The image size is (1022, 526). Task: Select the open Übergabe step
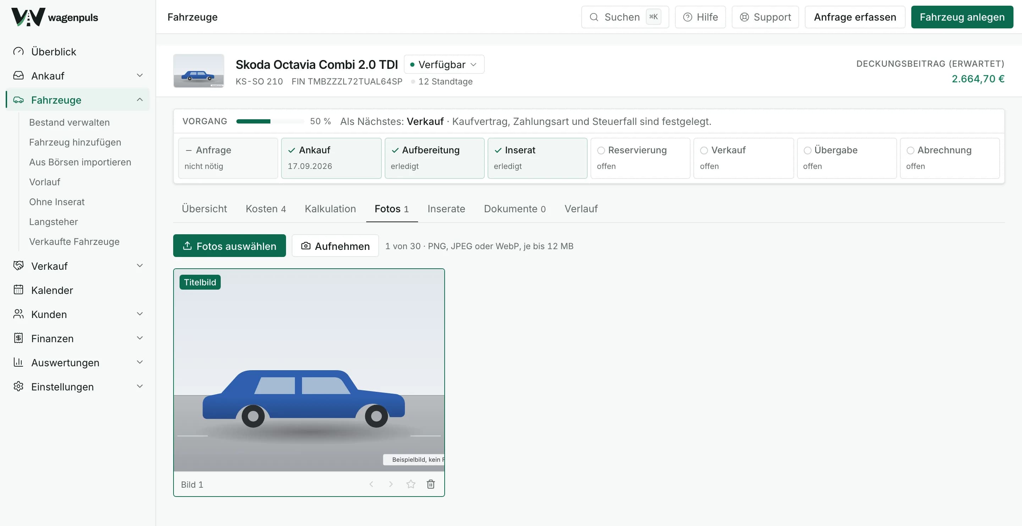[x=847, y=158]
